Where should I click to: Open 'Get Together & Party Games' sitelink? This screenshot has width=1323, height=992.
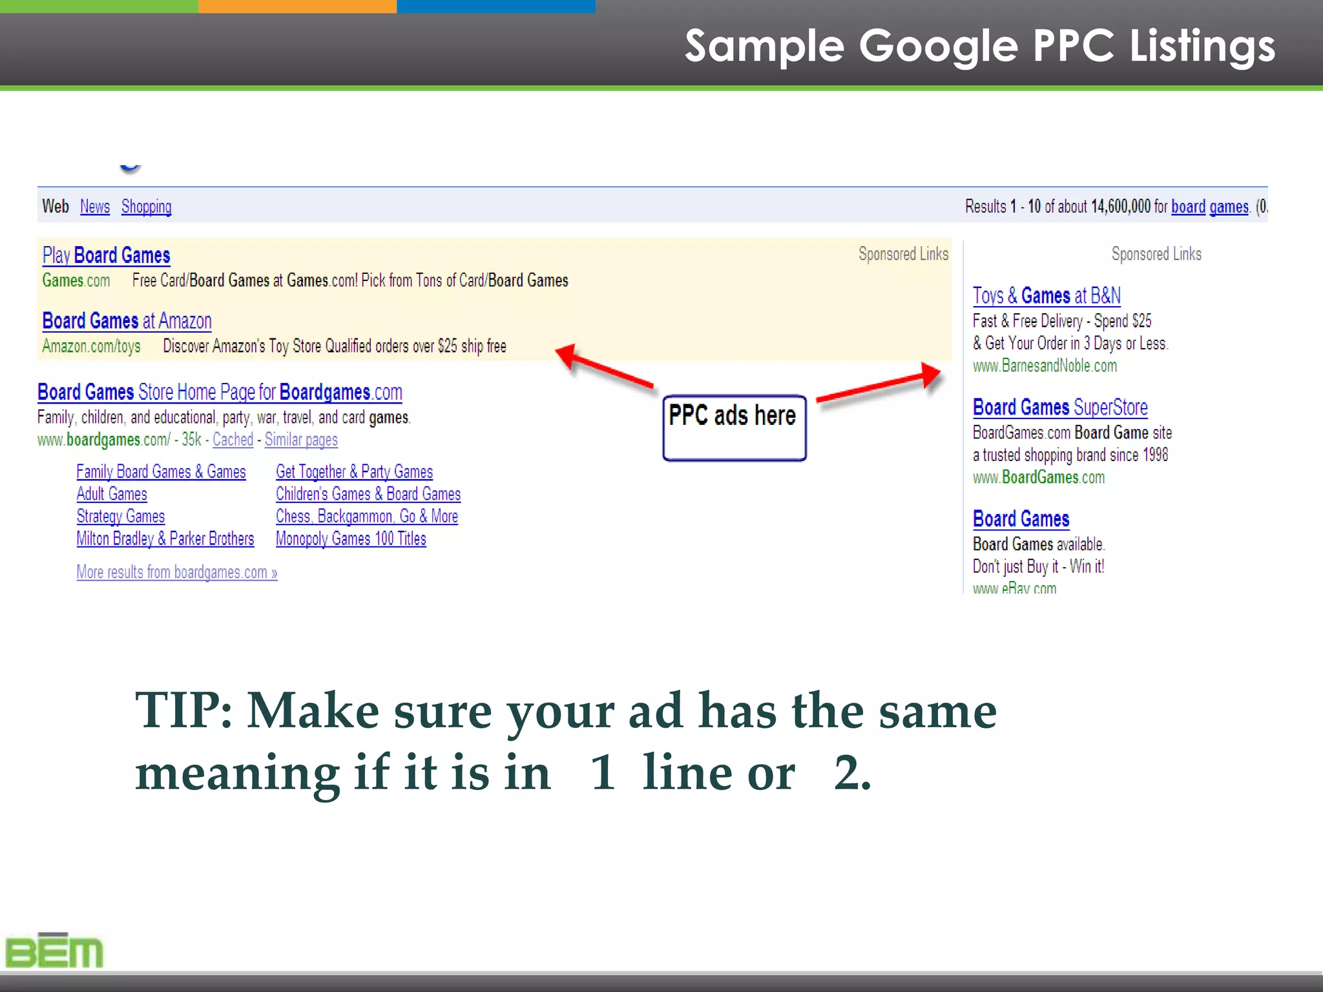click(x=355, y=472)
